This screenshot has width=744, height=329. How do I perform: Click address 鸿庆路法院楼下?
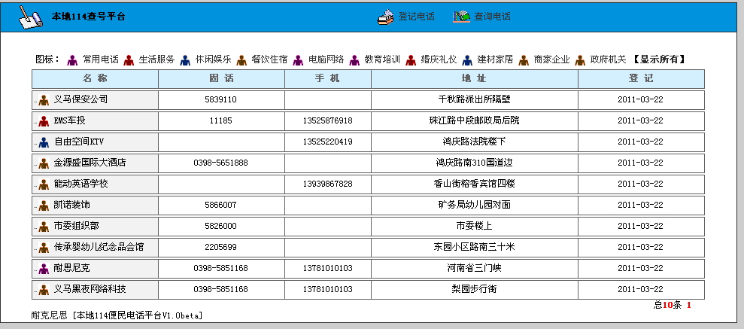475,142
